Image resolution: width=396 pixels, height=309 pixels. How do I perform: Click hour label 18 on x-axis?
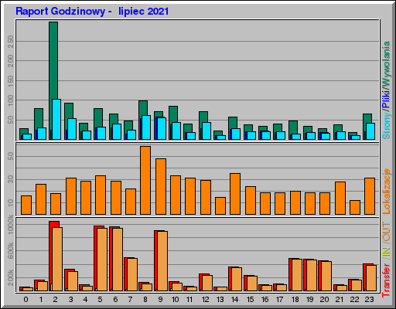pyautogui.click(x=295, y=300)
